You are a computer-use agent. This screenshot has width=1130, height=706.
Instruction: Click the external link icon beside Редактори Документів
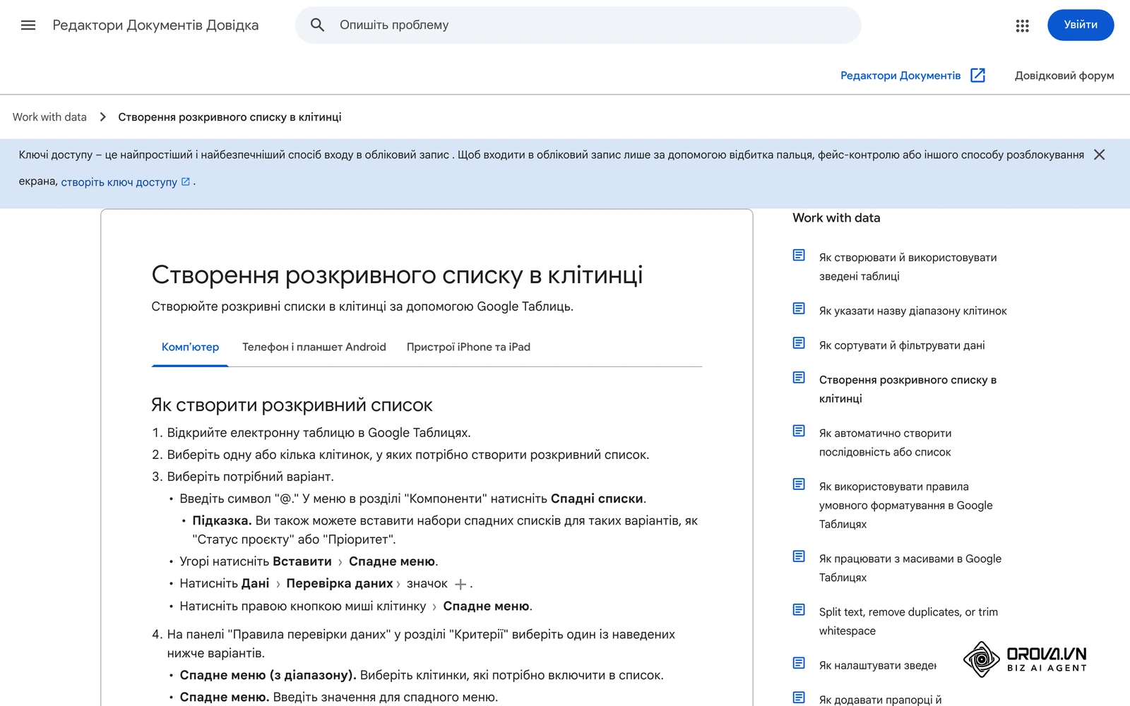click(977, 76)
